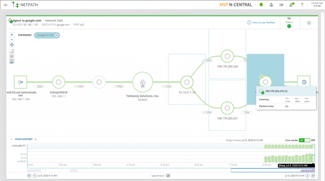Select the 108.170.250.241 node
The image size is (325, 181).
tap(227, 108)
